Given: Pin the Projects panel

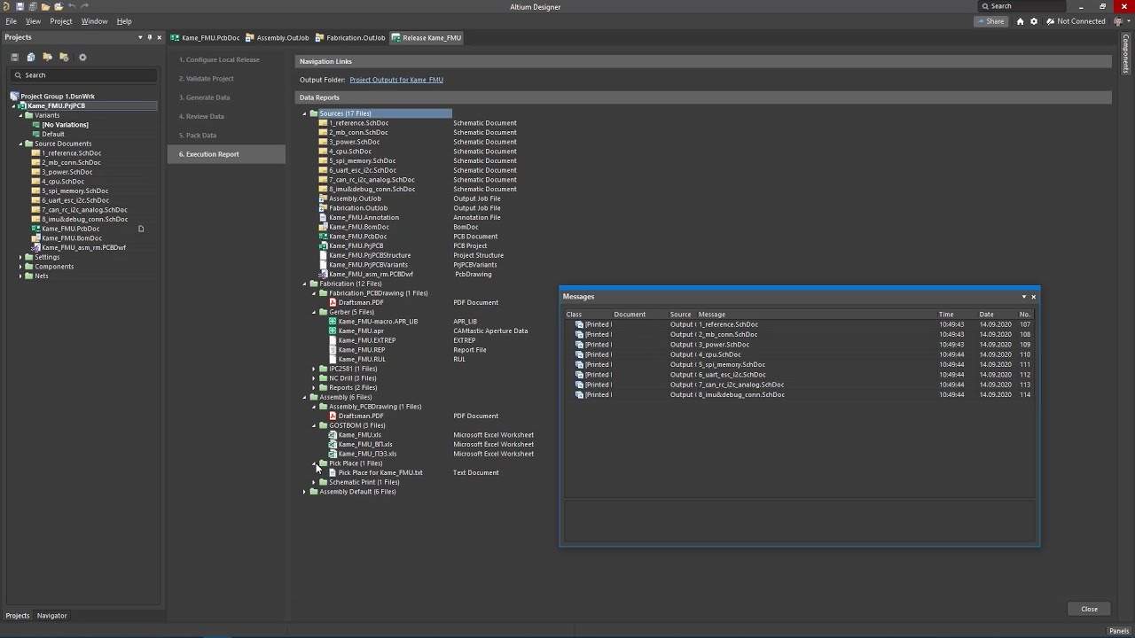Looking at the screenshot, I should point(149,37).
